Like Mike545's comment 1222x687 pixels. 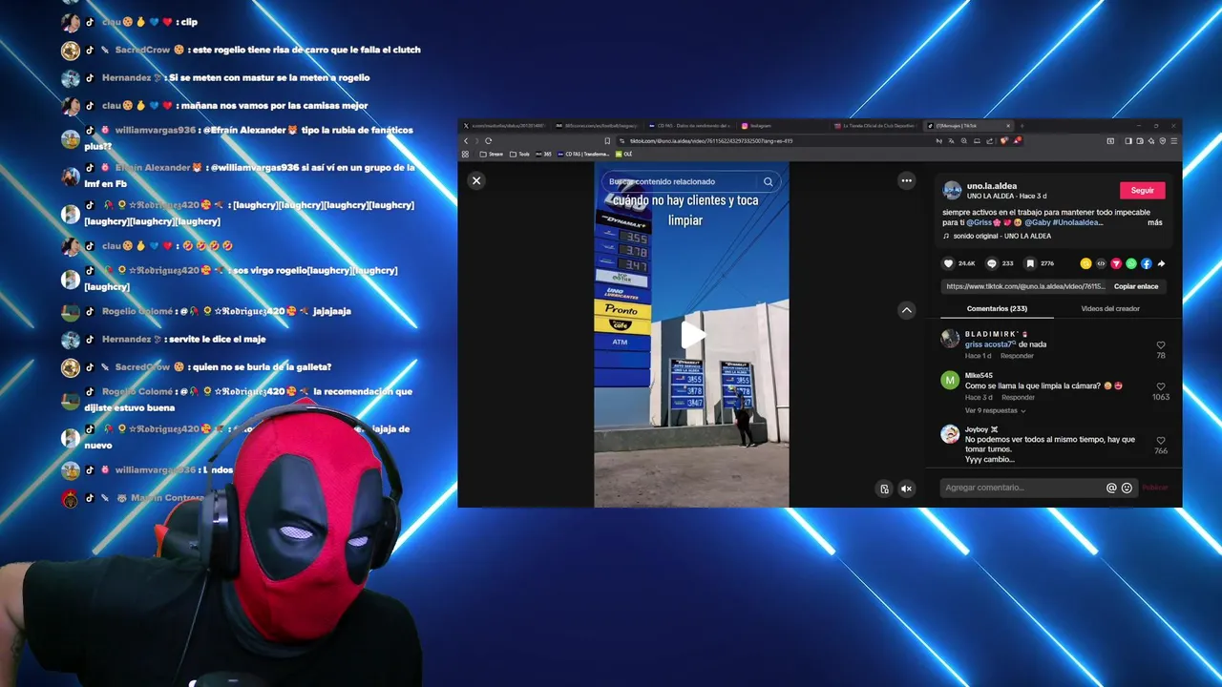tap(1161, 386)
